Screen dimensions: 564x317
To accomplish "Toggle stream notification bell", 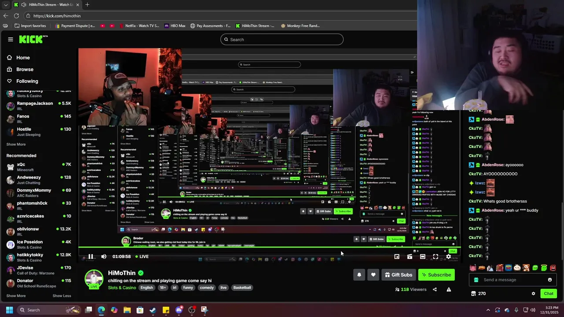I will [x=359, y=275].
